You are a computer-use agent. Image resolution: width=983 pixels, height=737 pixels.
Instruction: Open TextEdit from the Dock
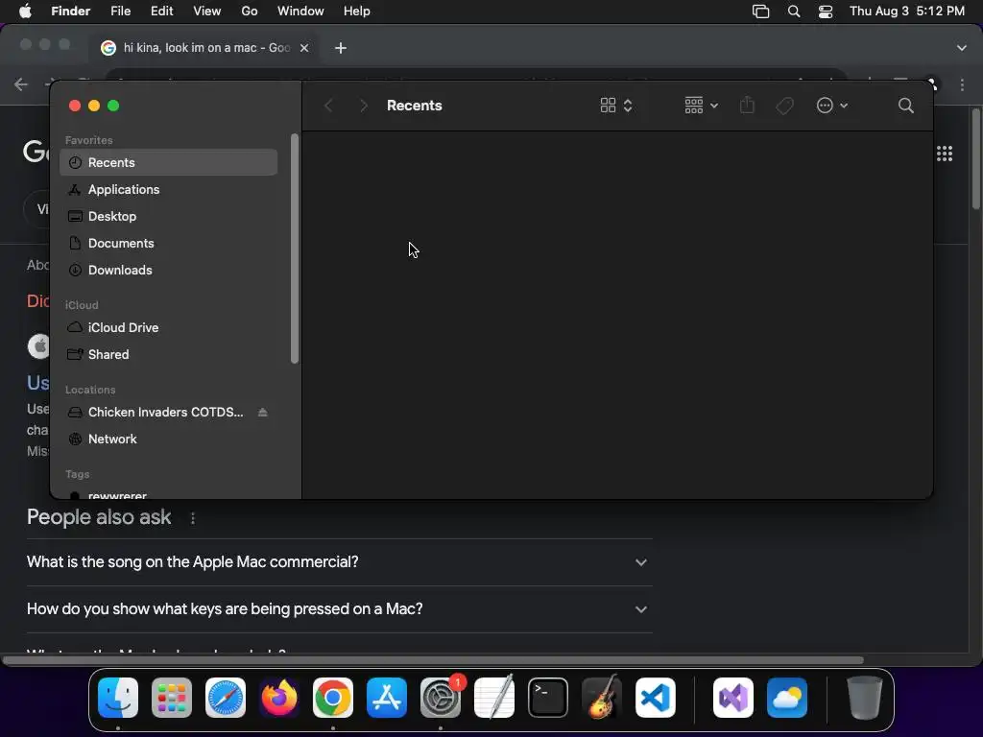494,698
